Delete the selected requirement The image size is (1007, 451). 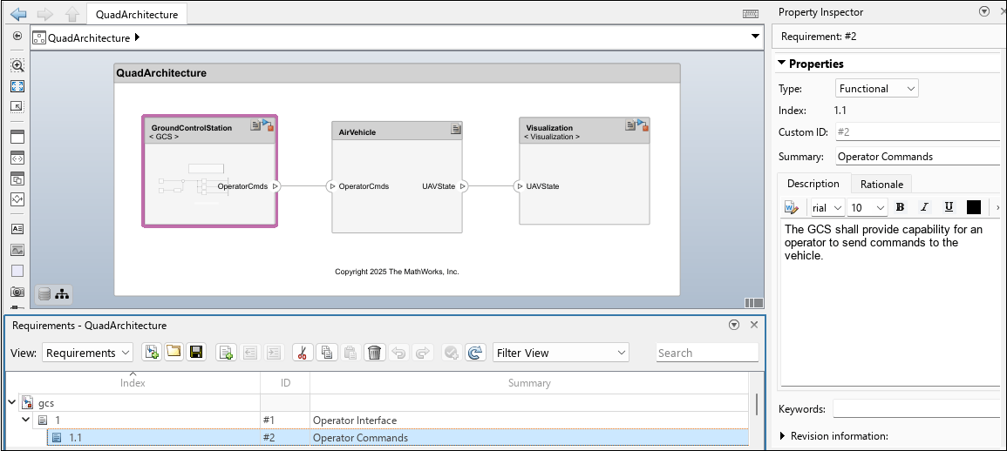tap(375, 353)
